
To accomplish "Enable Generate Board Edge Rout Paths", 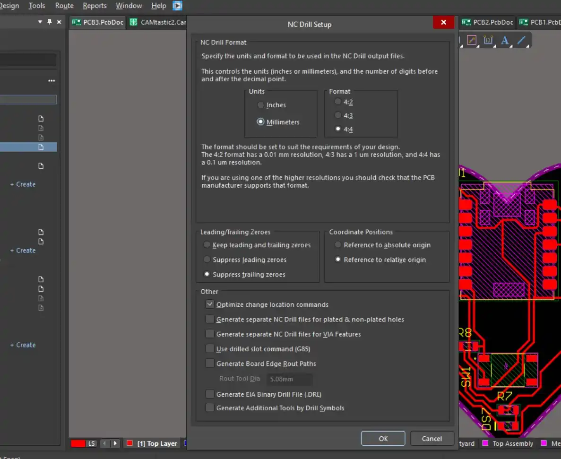I will pyautogui.click(x=209, y=363).
